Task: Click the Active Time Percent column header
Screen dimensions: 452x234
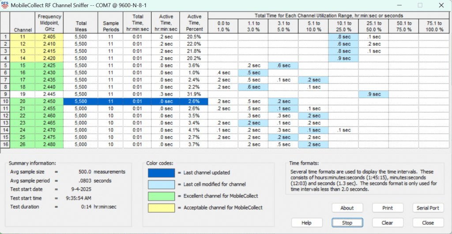Action: click(x=194, y=23)
